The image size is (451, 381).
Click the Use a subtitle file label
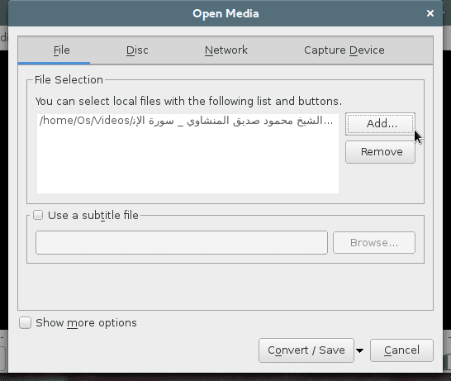(x=93, y=215)
